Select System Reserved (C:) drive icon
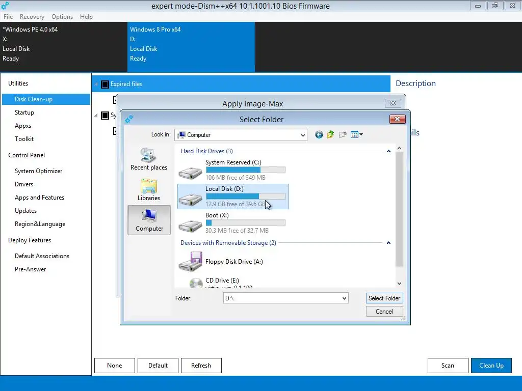The height and width of the screenshot is (391, 522). pyautogui.click(x=190, y=172)
